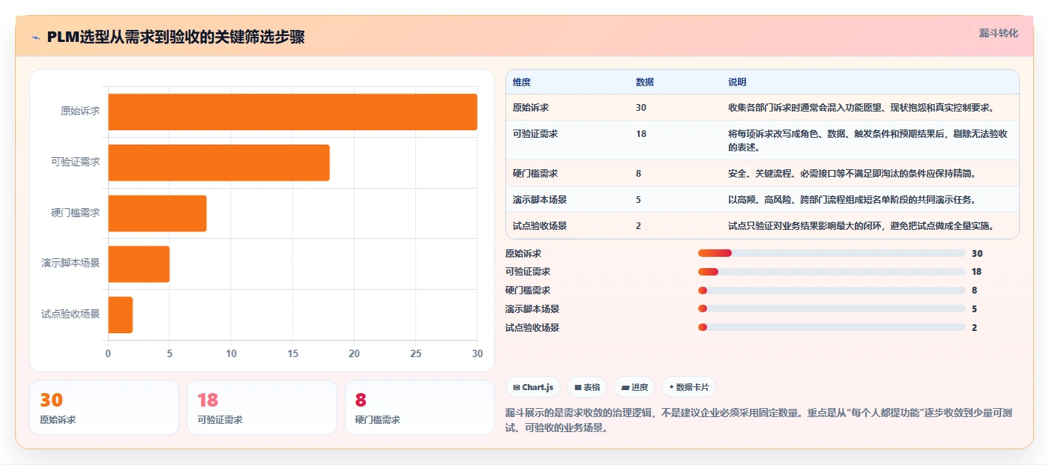This screenshot has width=1049, height=465.
Task: Click the 原始诉求 progress bar showing 30
Action: point(832,253)
